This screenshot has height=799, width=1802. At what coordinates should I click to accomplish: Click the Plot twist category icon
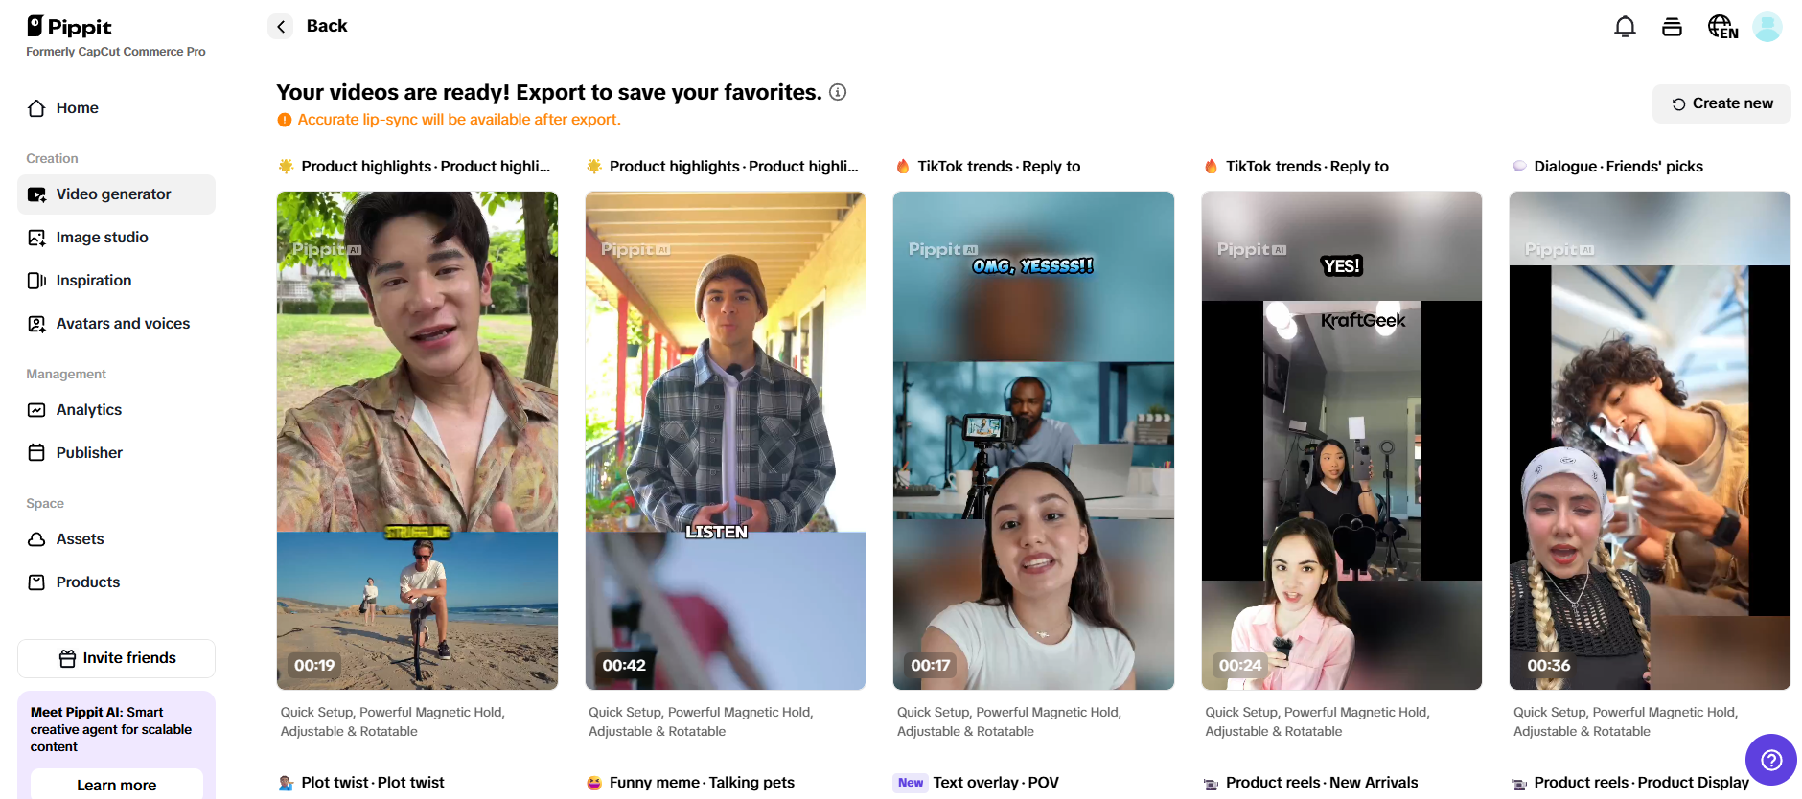286,783
